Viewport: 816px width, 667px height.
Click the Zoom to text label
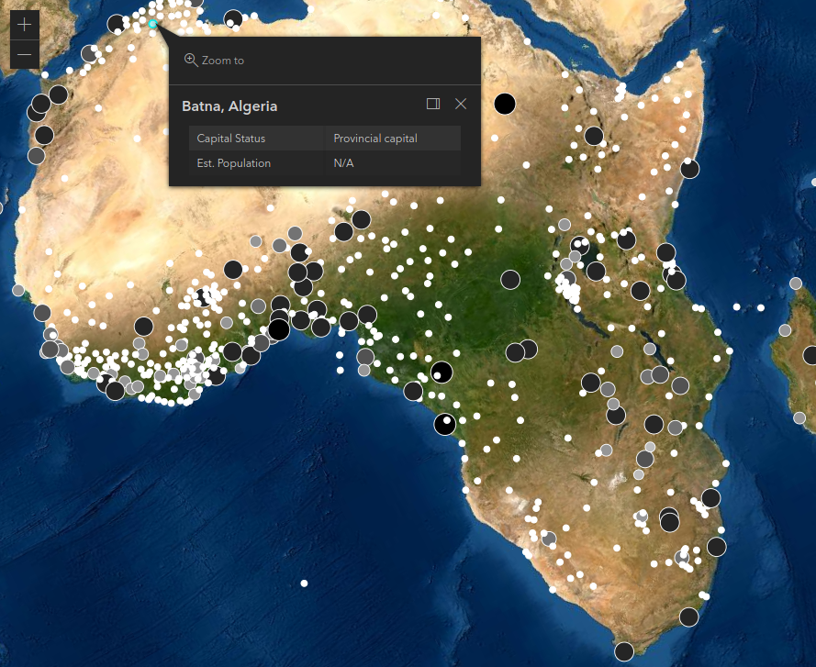click(223, 61)
